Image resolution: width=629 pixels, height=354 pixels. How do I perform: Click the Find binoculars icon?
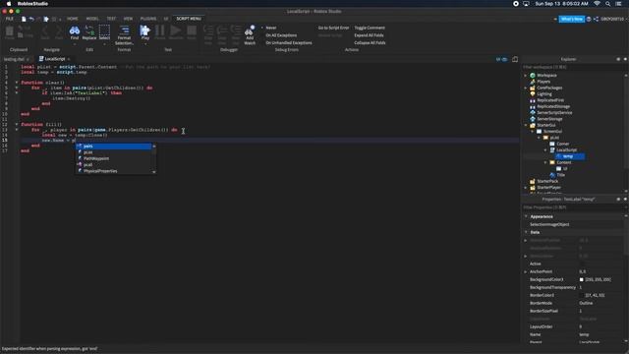pos(75,30)
